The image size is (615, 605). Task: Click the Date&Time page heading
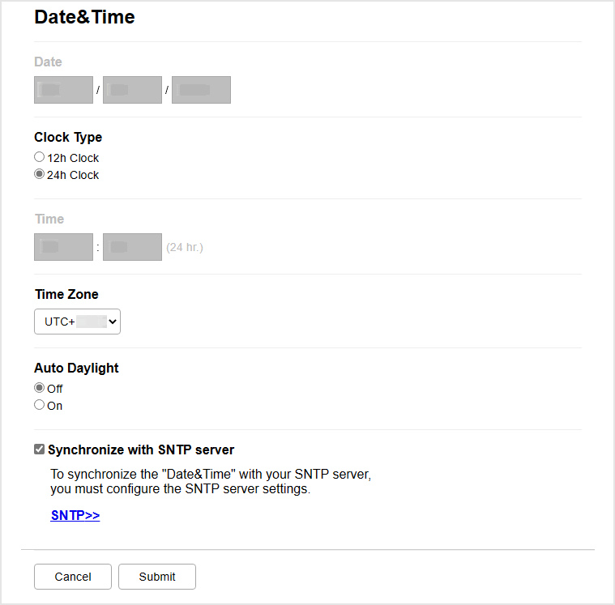[x=84, y=17]
